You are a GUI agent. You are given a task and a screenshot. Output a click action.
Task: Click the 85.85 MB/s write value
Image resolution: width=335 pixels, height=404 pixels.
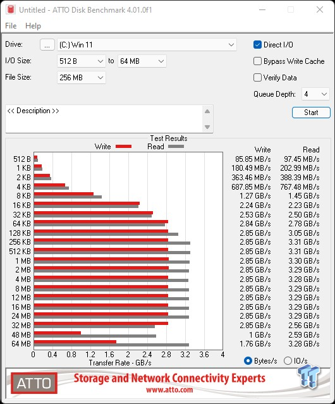(253, 159)
